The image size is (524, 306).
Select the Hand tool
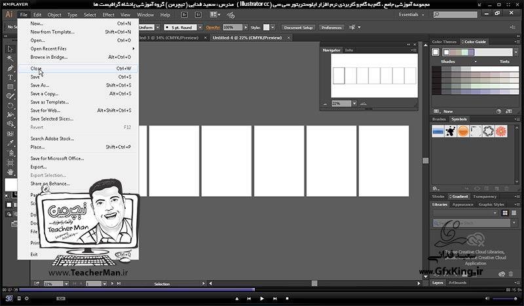tap(10, 172)
